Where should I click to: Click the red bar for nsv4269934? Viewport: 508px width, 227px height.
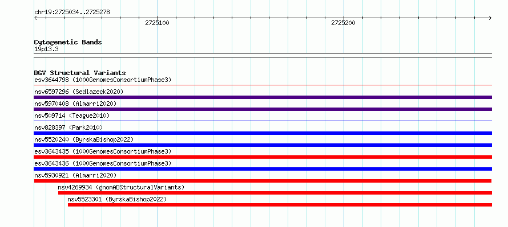click(x=275, y=193)
